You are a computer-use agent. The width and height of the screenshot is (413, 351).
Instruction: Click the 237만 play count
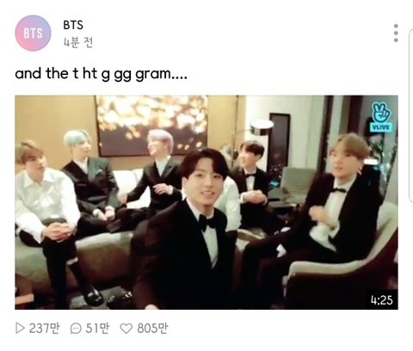click(45, 328)
